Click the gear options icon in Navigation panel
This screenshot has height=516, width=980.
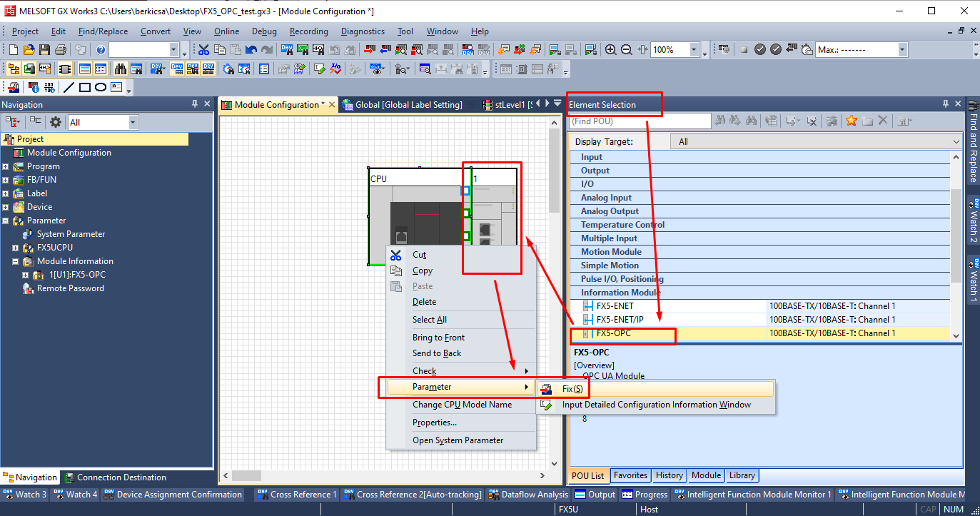[x=55, y=122]
